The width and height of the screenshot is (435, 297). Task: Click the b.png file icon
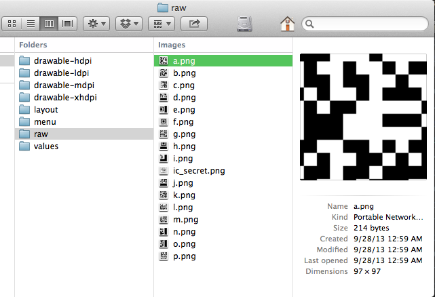[x=164, y=73]
